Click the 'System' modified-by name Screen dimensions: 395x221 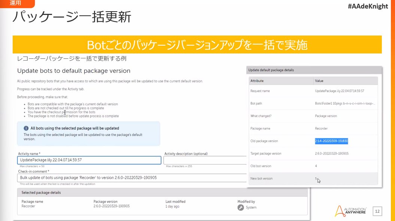(251, 208)
